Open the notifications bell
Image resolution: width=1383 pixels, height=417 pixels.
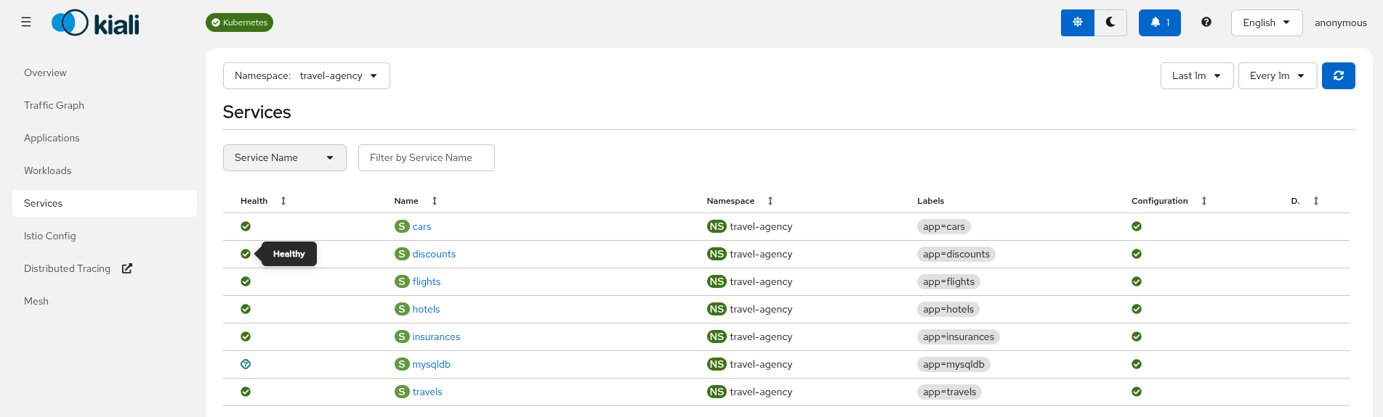tap(1159, 22)
